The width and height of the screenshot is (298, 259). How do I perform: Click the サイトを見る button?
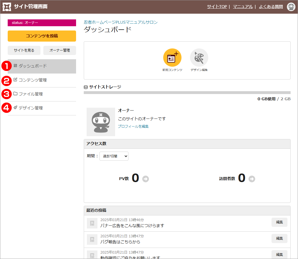click(x=24, y=50)
